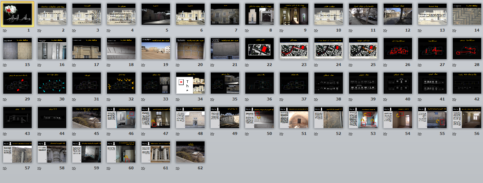Click the animation star icon below slide 15
483x183 pixels.
pyautogui.click(x=5, y=65)
